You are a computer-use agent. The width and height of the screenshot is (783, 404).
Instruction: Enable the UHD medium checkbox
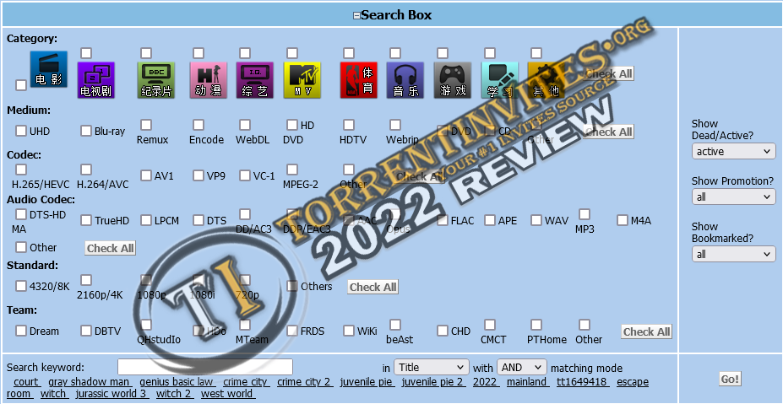(x=21, y=131)
